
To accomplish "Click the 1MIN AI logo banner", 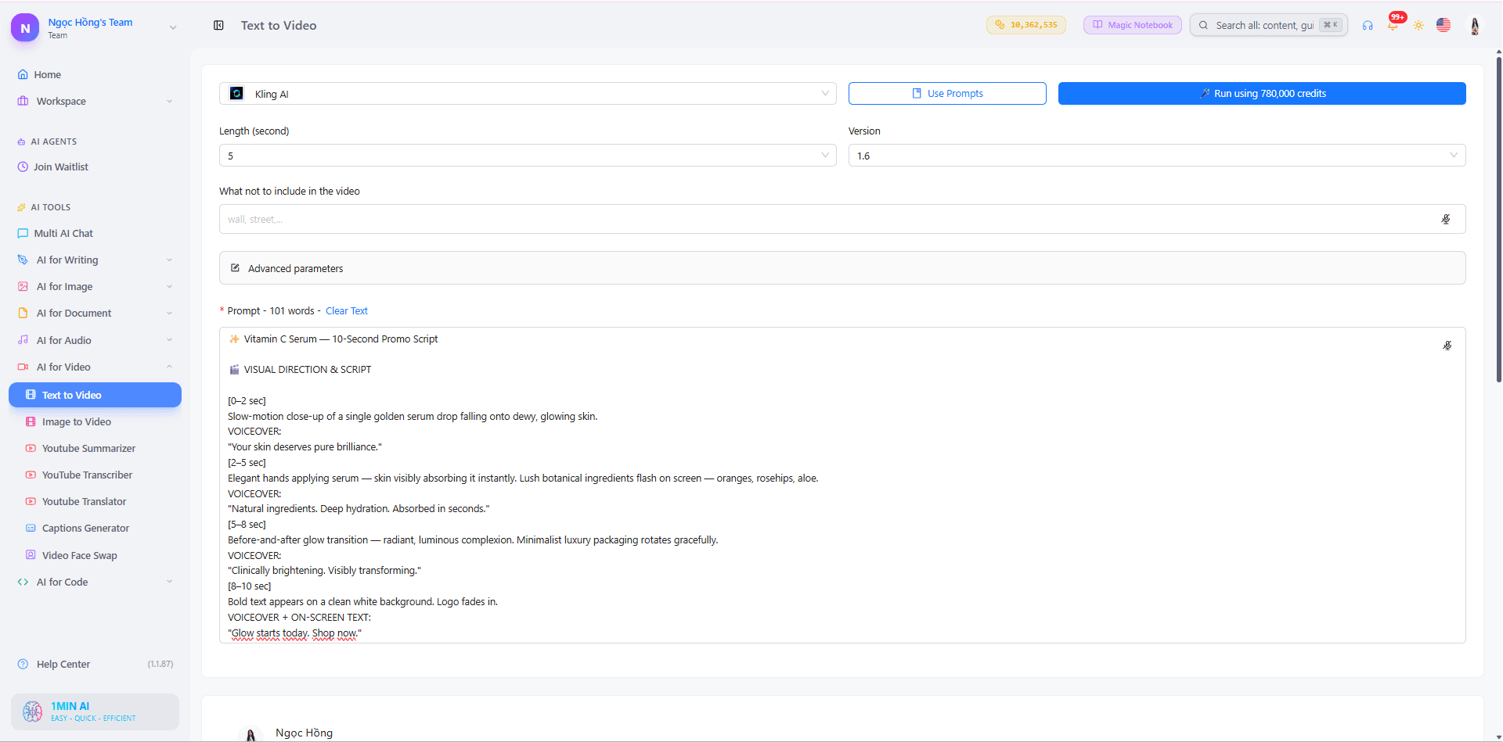I will pyautogui.click(x=95, y=712).
